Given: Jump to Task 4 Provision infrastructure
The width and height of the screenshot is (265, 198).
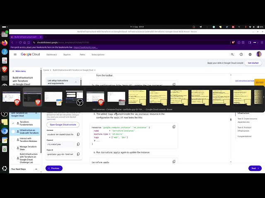Looking at the screenshot, I should coord(244,129).
